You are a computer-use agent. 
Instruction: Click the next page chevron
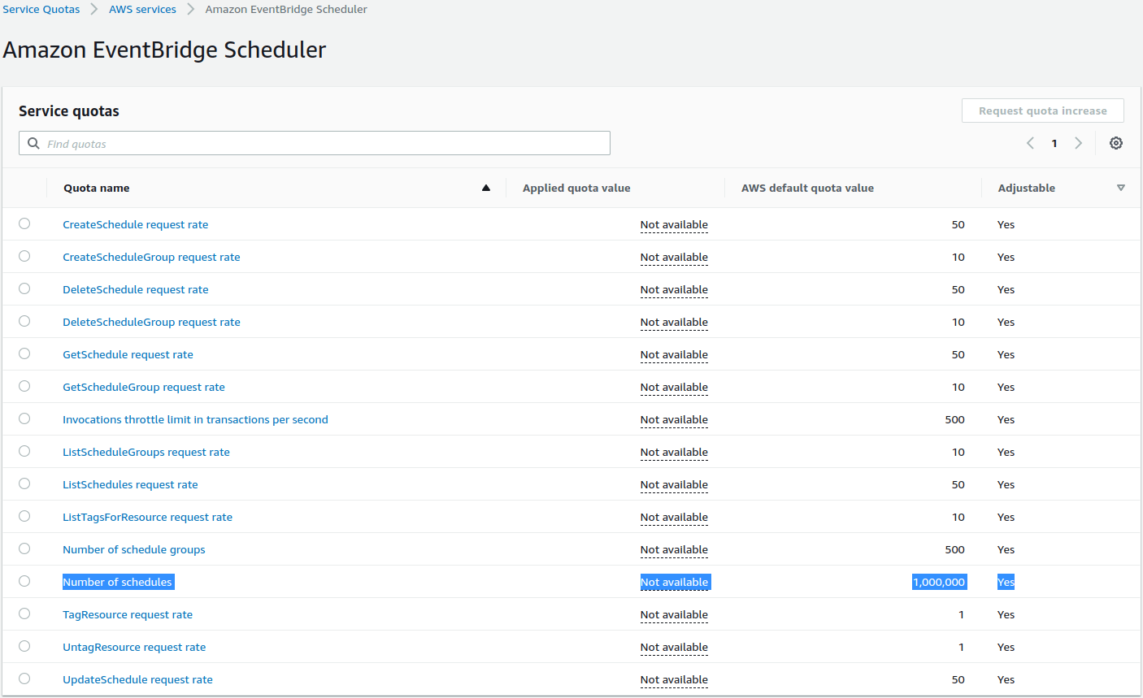coord(1079,143)
